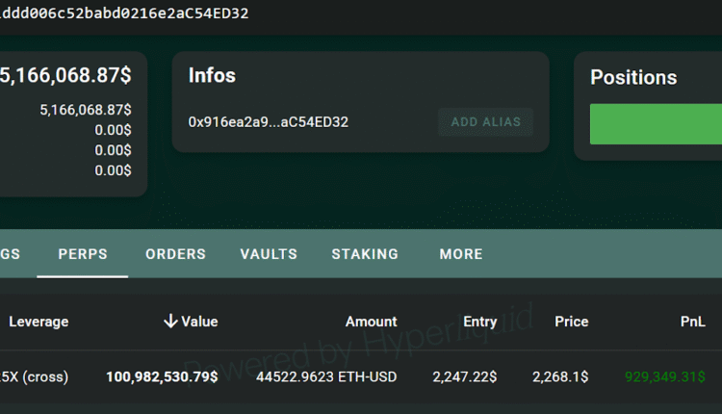Click the Entry column header

(x=479, y=322)
